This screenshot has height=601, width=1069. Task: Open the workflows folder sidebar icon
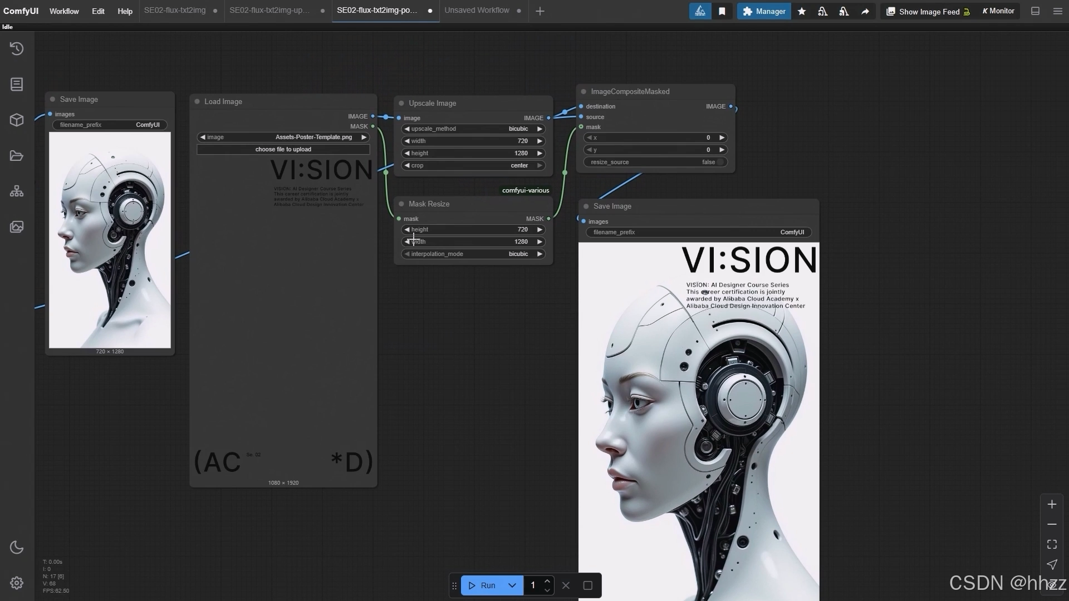17,156
